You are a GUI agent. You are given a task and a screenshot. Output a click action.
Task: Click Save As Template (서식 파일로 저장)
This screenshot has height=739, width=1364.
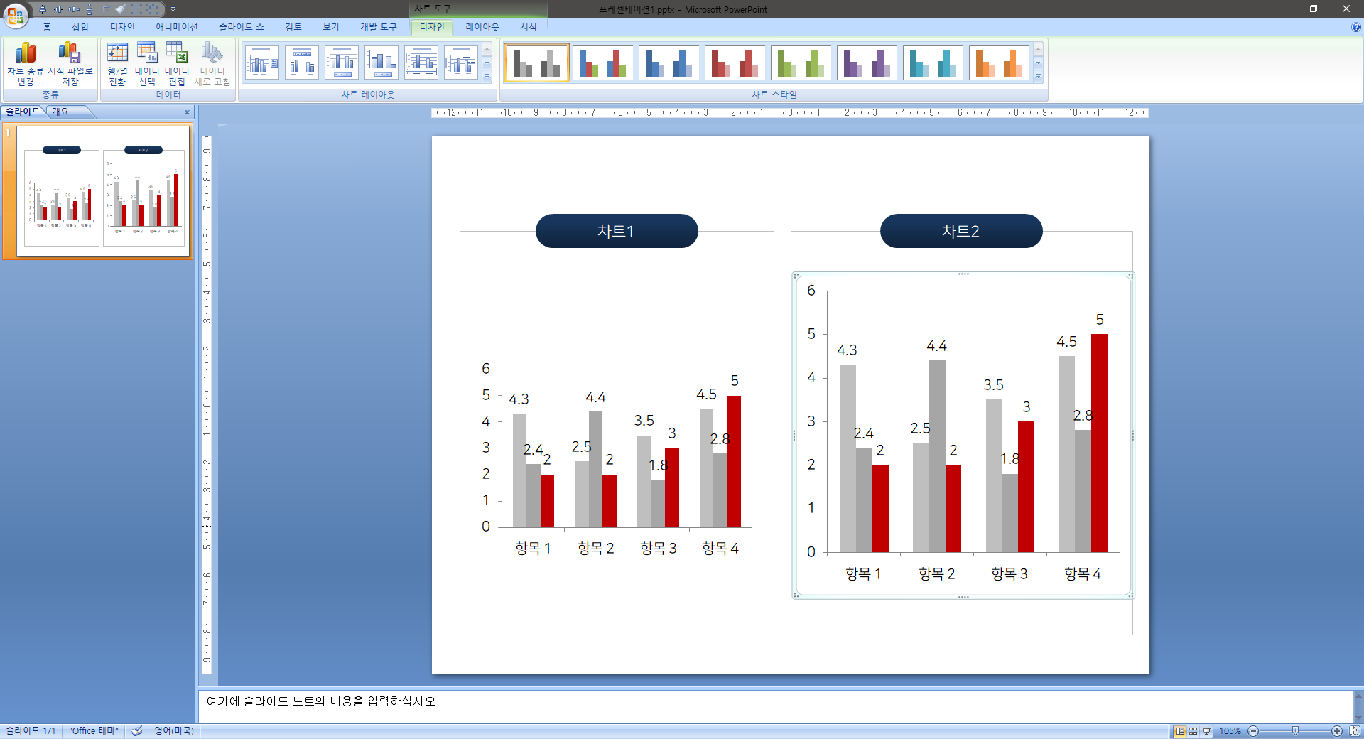click(x=70, y=63)
